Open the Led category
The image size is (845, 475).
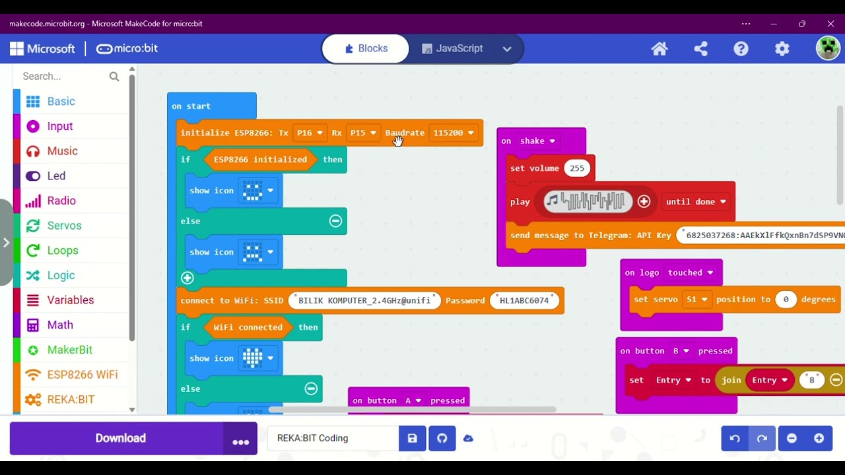tap(71, 176)
